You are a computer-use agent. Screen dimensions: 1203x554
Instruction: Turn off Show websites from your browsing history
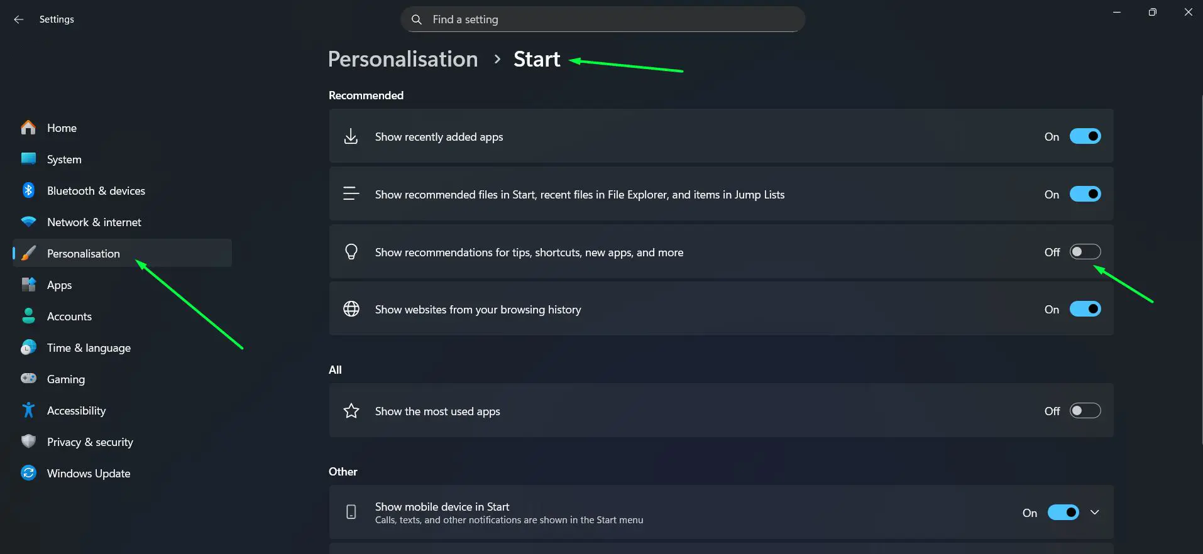[x=1085, y=308]
